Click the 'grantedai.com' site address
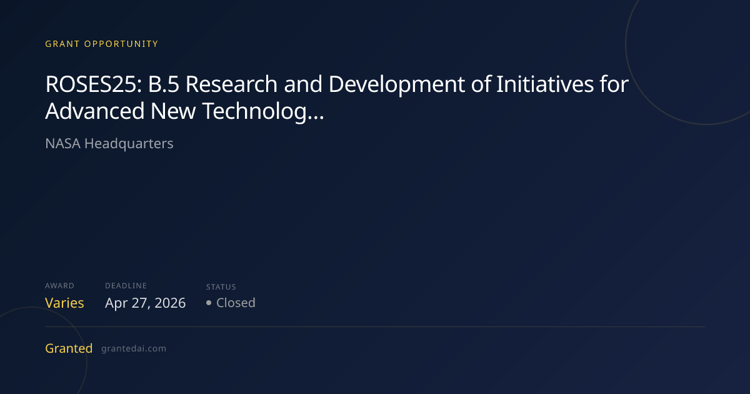The width and height of the screenshot is (750, 394). point(134,349)
